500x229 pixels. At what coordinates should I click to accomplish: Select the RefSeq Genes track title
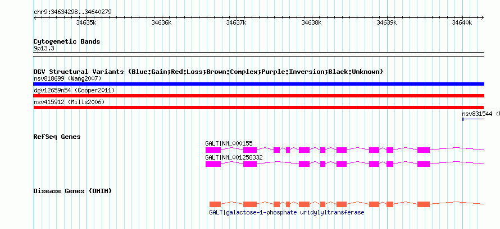[57, 137]
